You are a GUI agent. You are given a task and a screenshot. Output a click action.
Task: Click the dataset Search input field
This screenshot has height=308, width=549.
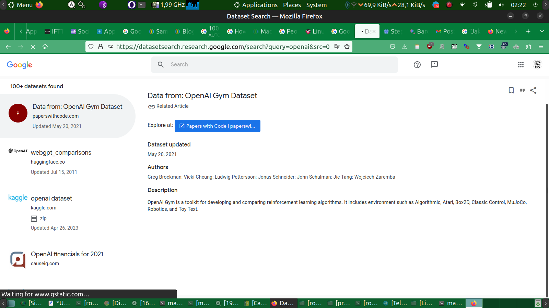click(274, 65)
